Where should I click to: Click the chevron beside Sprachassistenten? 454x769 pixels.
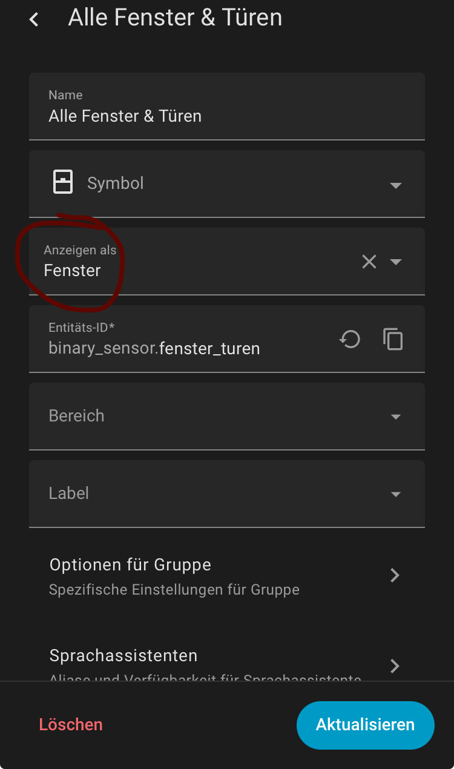point(395,666)
